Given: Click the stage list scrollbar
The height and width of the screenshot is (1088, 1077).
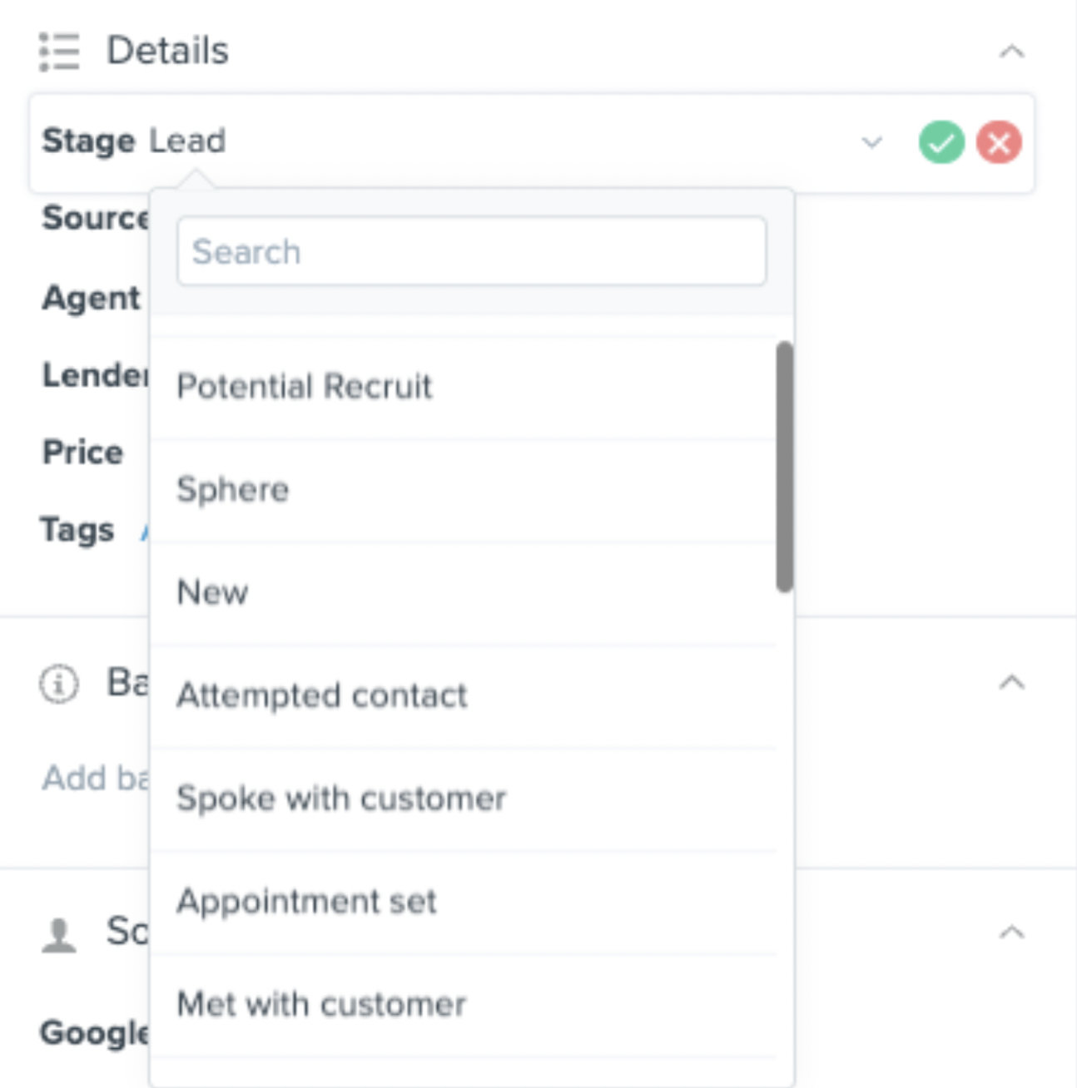Looking at the screenshot, I should tap(784, 467).
